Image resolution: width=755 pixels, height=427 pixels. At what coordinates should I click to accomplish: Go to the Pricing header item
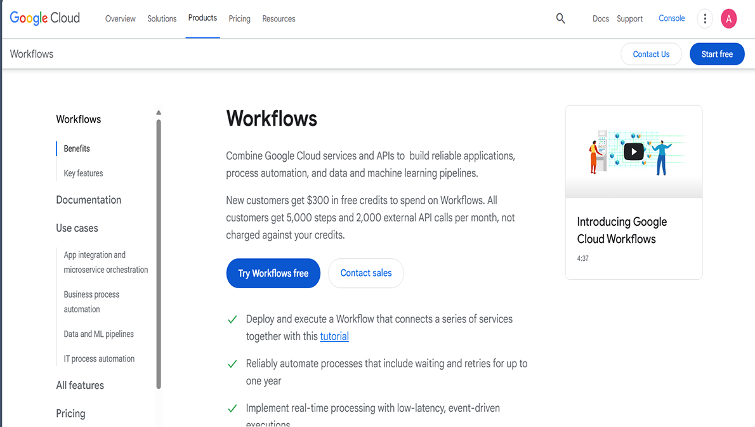[x=239, y=19]
